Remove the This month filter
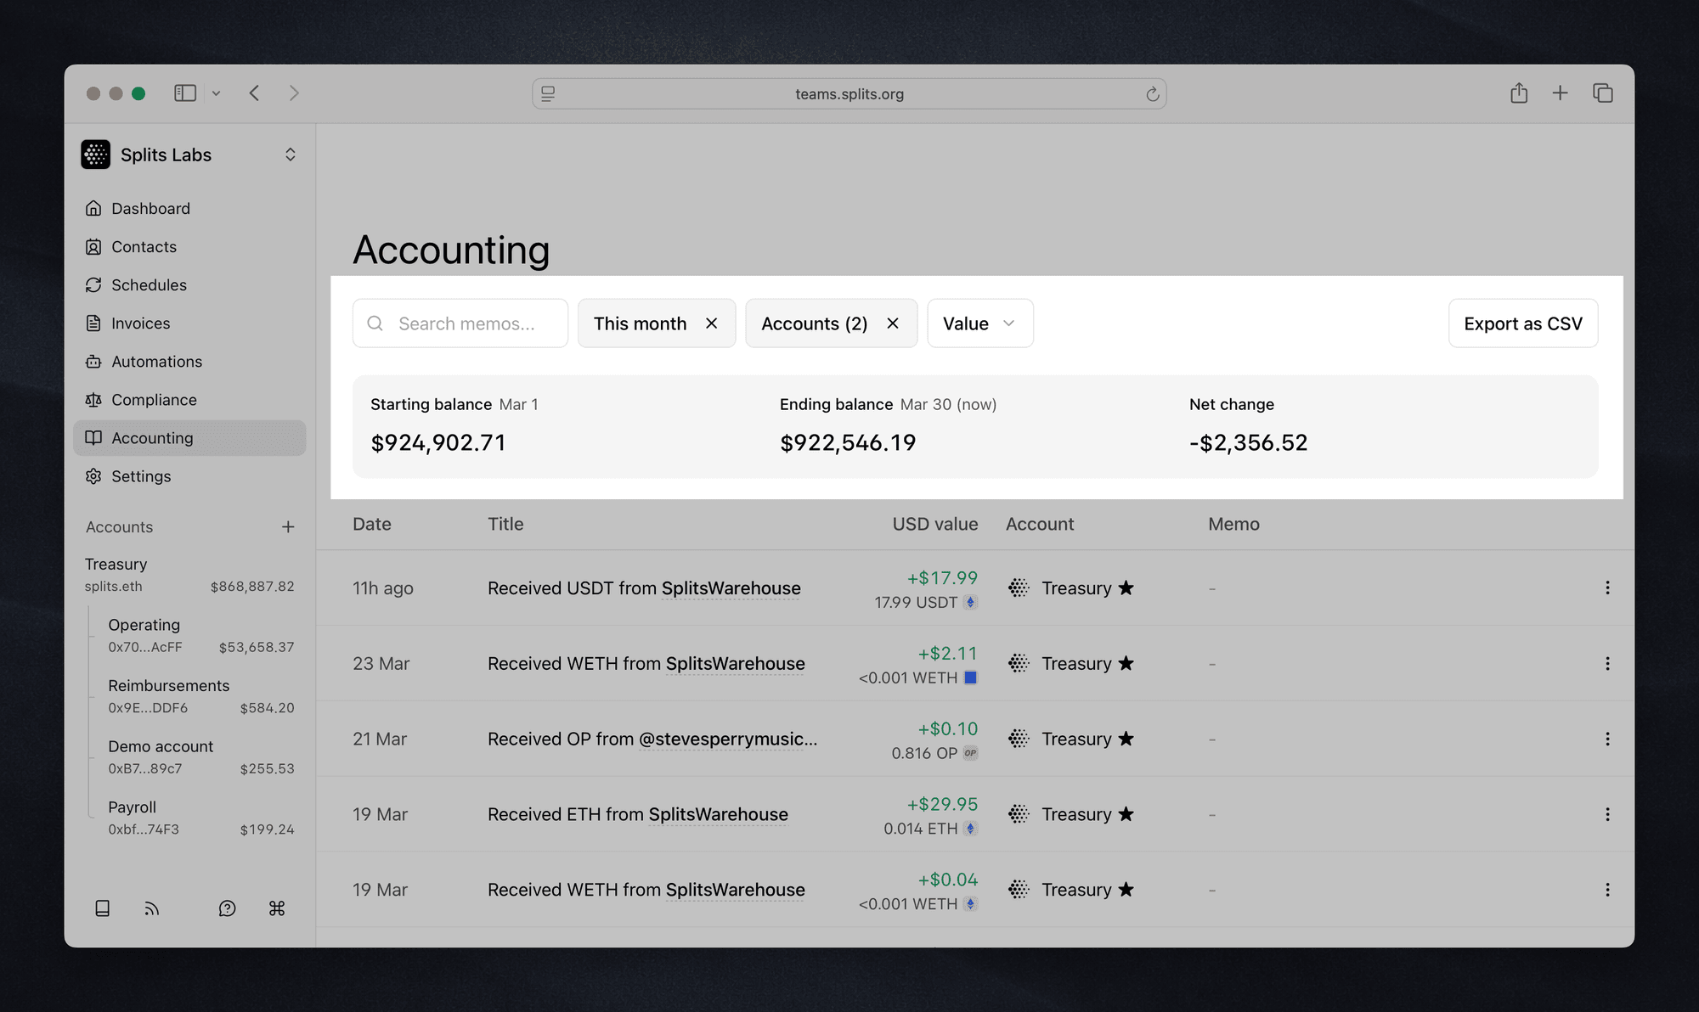This screenshot has width=1699, height=1012. (712, 323)
